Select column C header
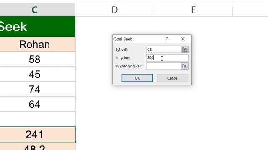 tap(38, 10)
